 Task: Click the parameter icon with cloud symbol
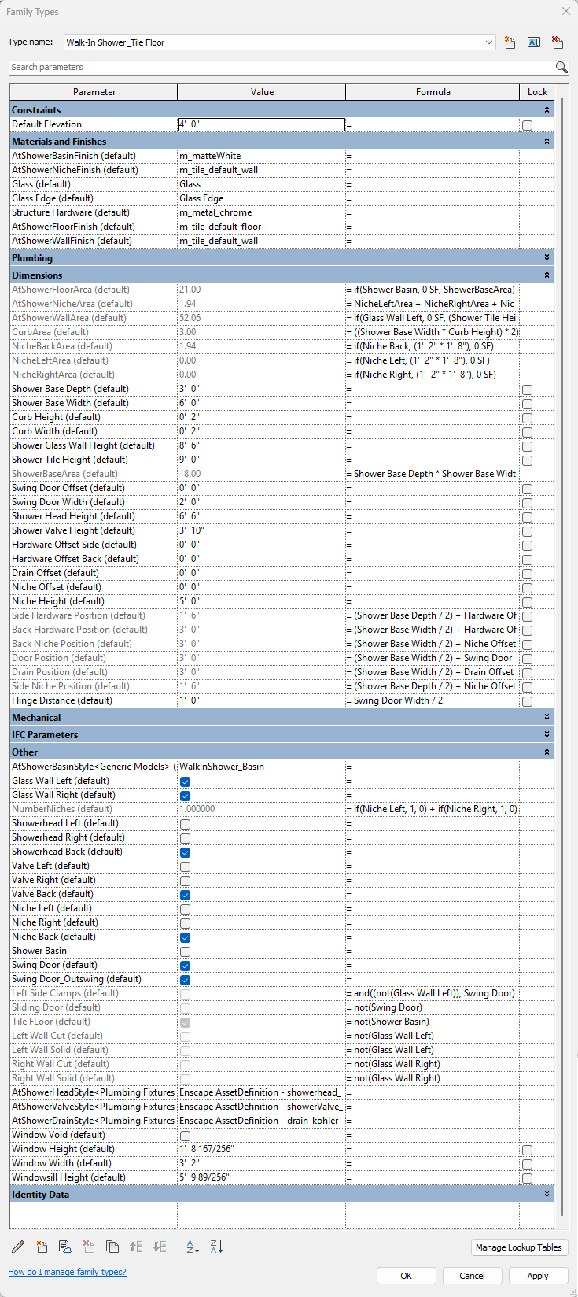point(65,1247)
